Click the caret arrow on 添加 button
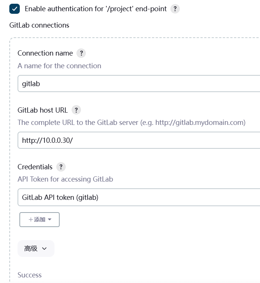Screen dimensions: 260x283 click(x=50, y=220)
